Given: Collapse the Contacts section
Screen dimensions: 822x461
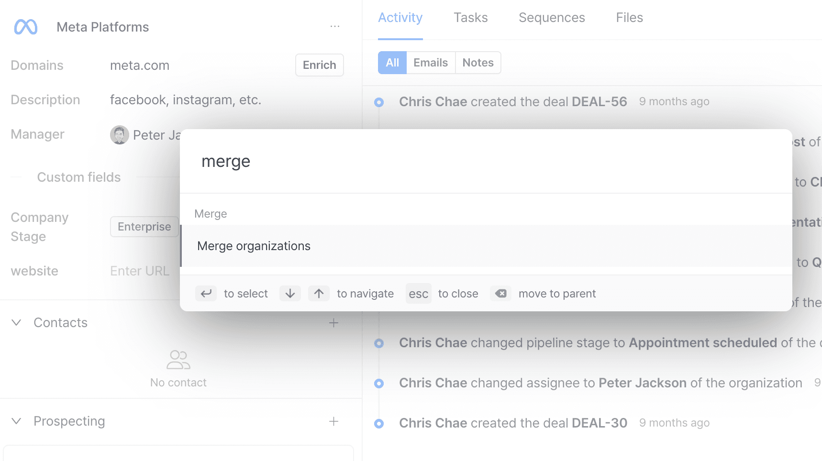Looking at the screenshot, I should click(16, 323).
